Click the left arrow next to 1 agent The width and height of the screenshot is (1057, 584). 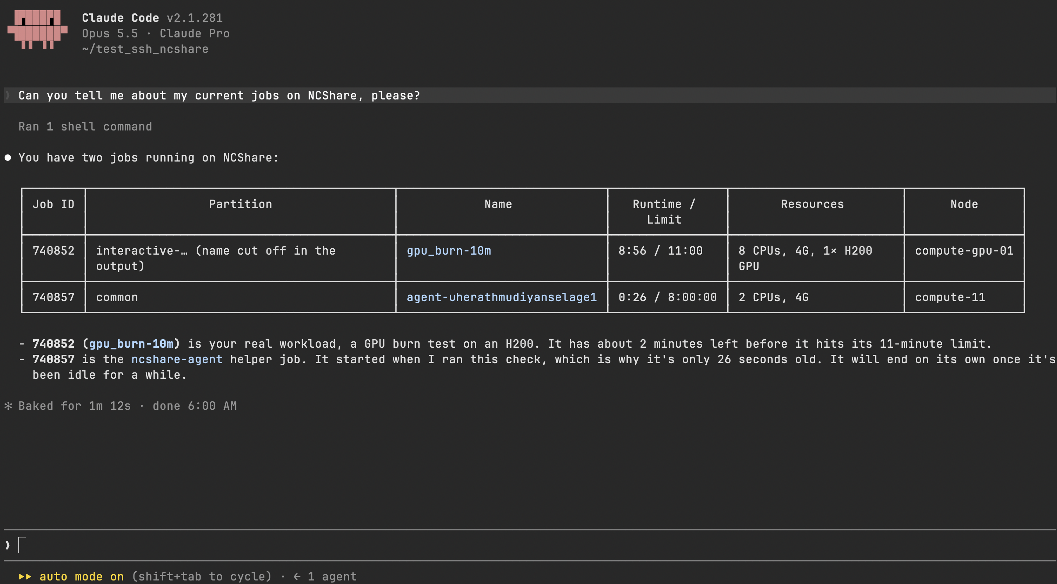pos(297,576)
